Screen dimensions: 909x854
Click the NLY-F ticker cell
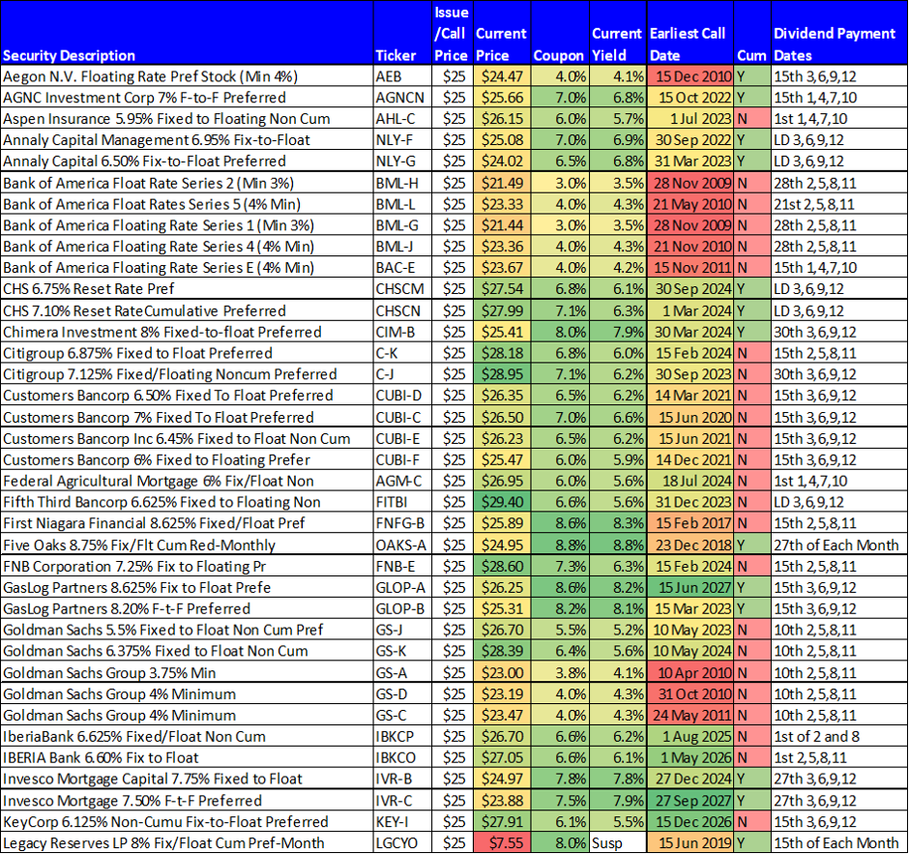click(x=402, y=139)
